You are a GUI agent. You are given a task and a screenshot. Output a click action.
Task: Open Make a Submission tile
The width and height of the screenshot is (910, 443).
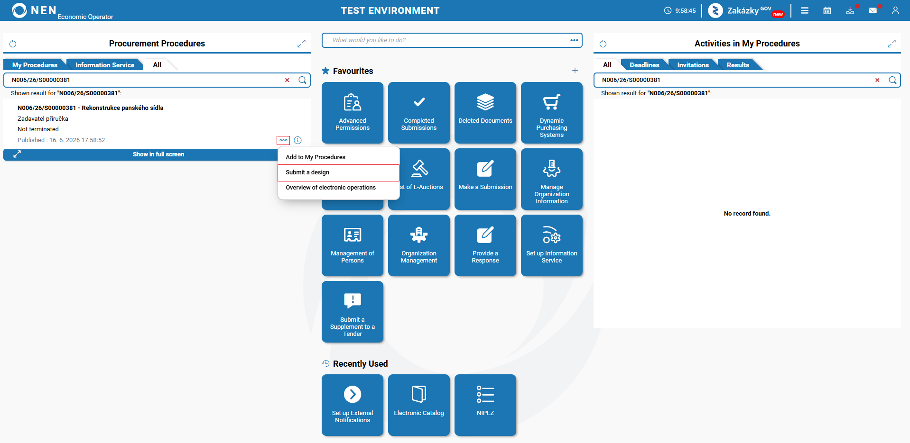pos(485,179)
